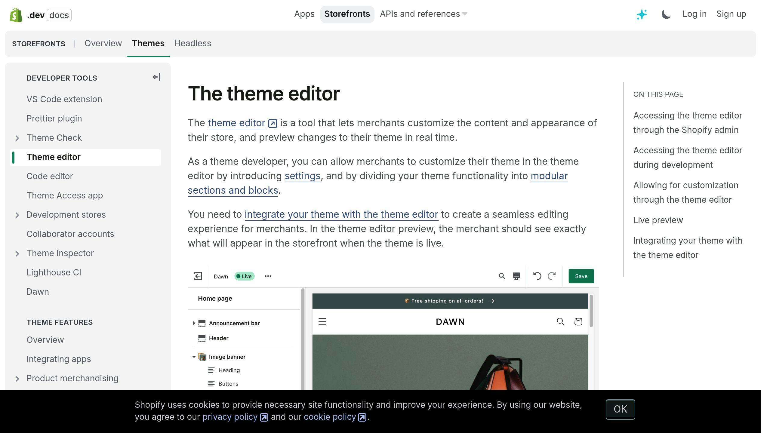The width and height of the screenshot is (770, 433).
Task: Click the Buttons block text icon
Action: coord(211,384)
